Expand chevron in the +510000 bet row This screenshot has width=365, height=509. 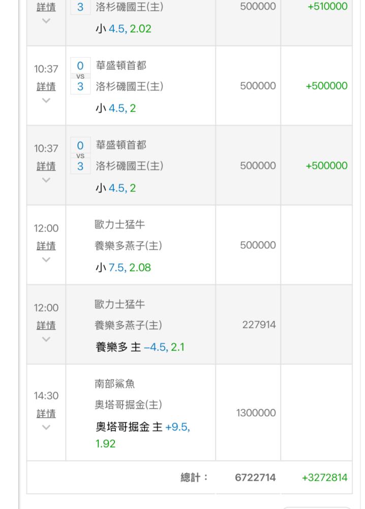pyautogui.click(x=46, y=21)
